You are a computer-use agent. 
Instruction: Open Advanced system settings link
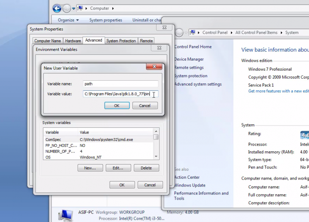click(x=198, y=84)
